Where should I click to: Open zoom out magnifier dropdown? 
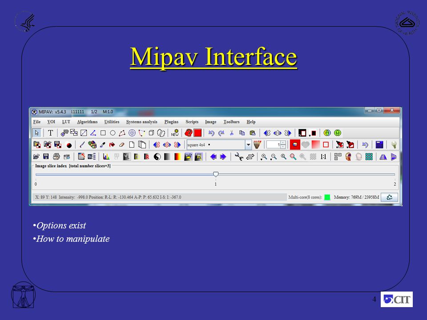(x=274, y=157)
